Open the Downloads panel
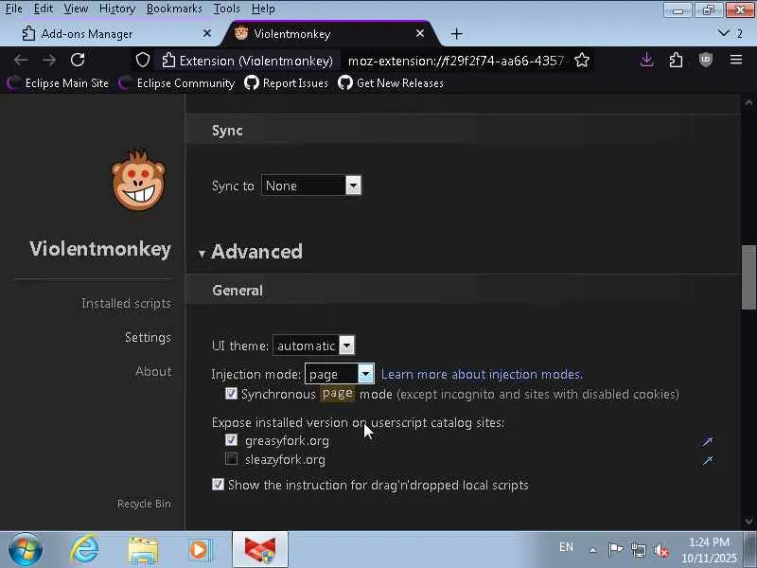The image size is (757, 568). point(646,60)
